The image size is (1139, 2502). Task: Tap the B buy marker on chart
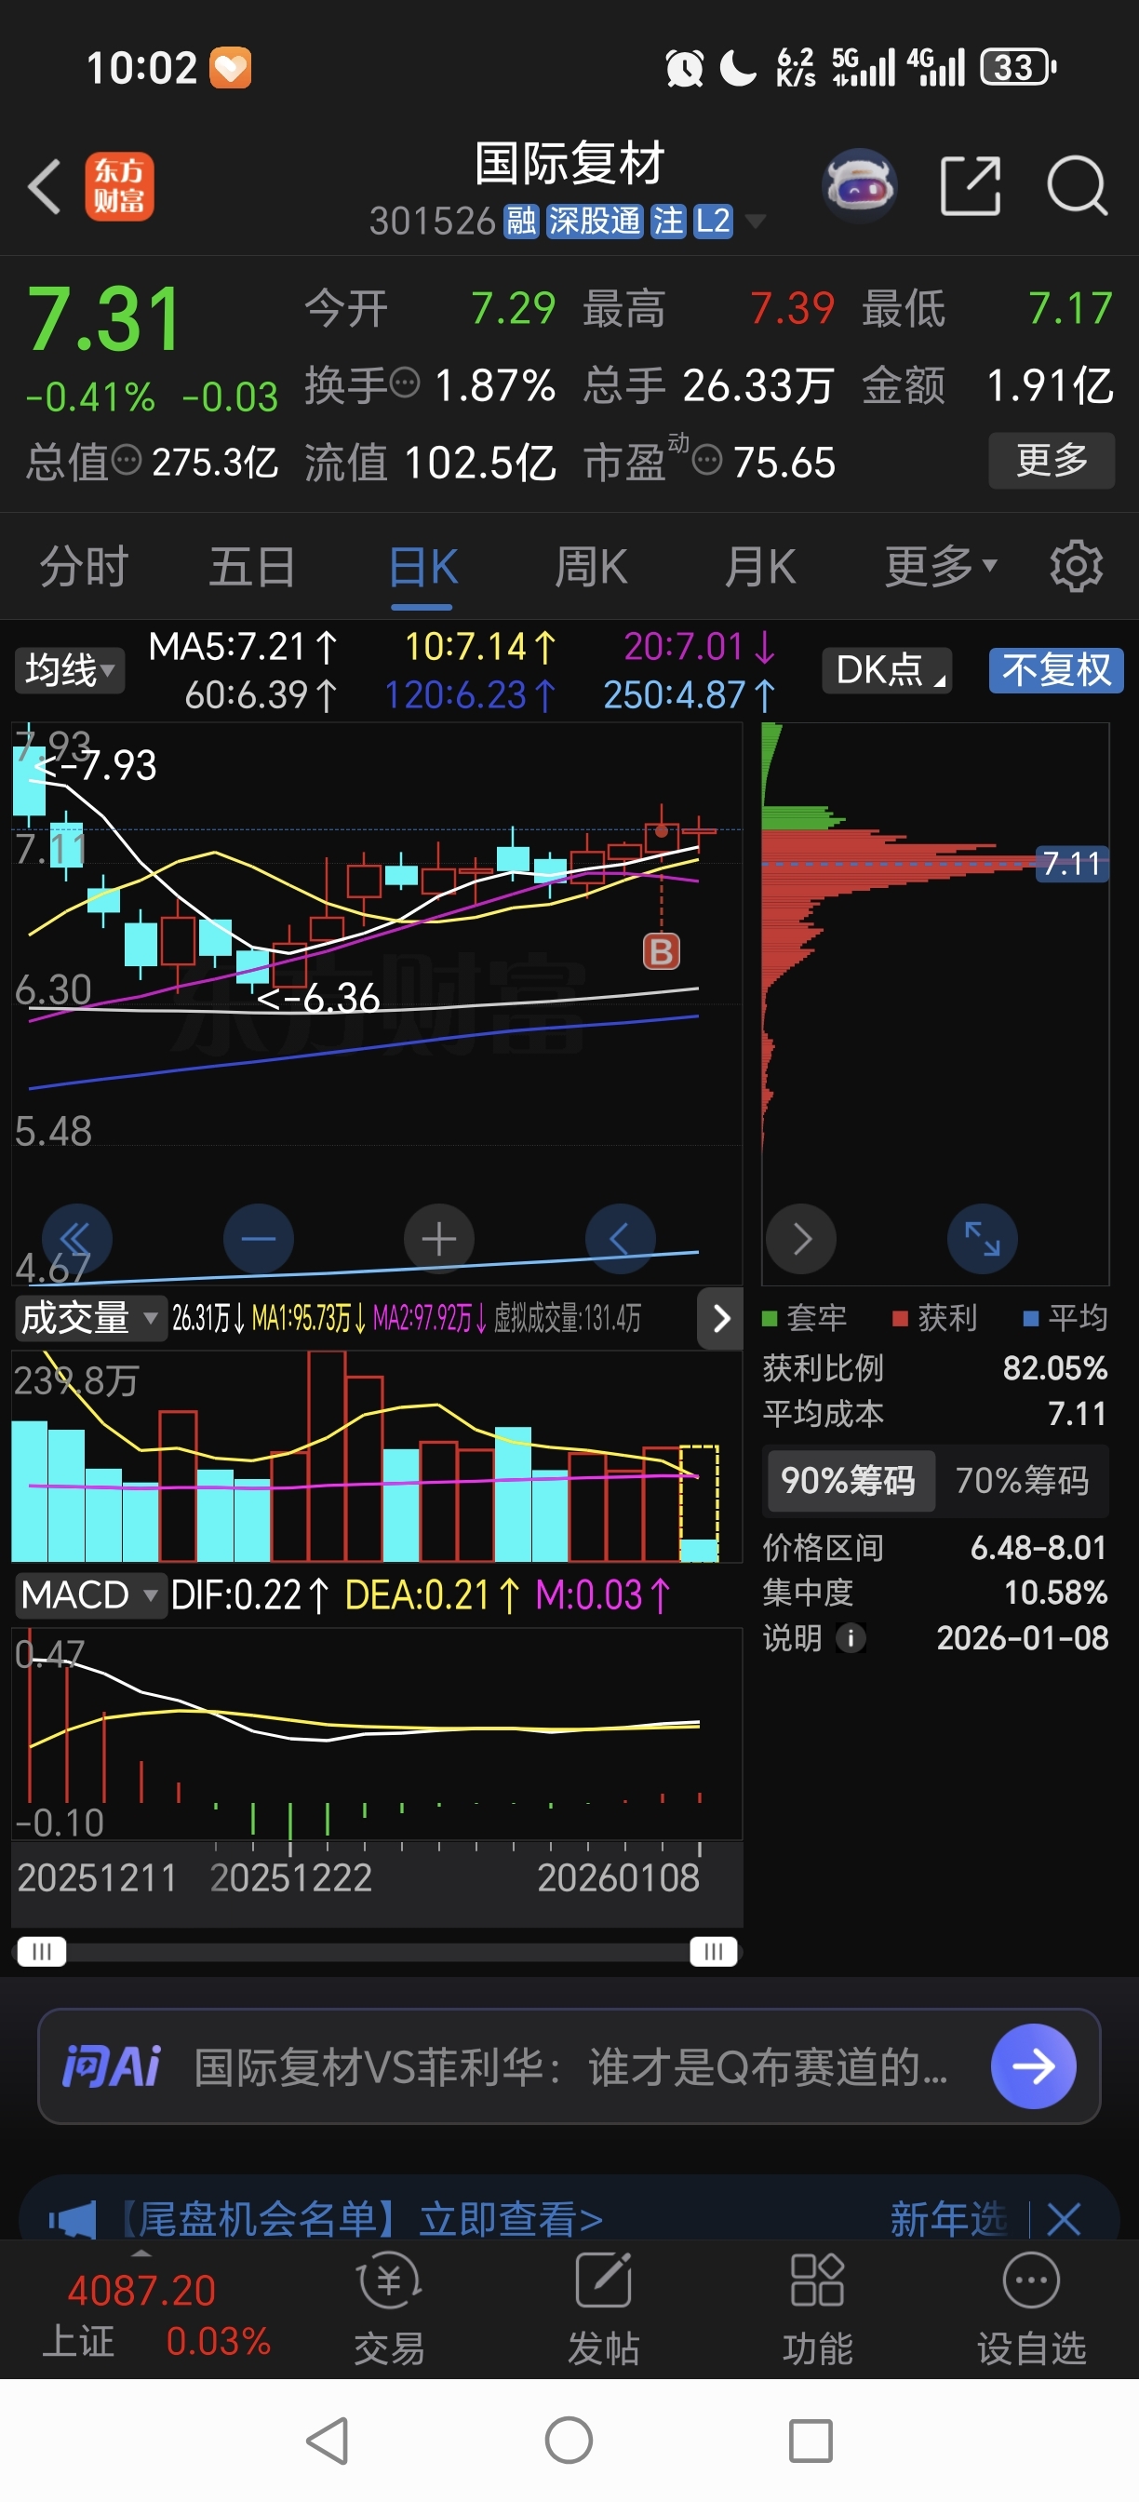click(x=662, y=951)
